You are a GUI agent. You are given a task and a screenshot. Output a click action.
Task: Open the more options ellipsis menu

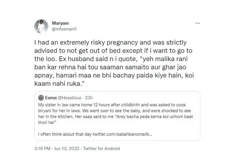click(x=198, y=23)
